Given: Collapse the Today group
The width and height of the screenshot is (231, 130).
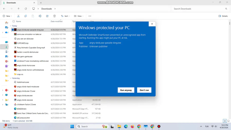Looking at the screenshot, I should click(x=11, y=26).
